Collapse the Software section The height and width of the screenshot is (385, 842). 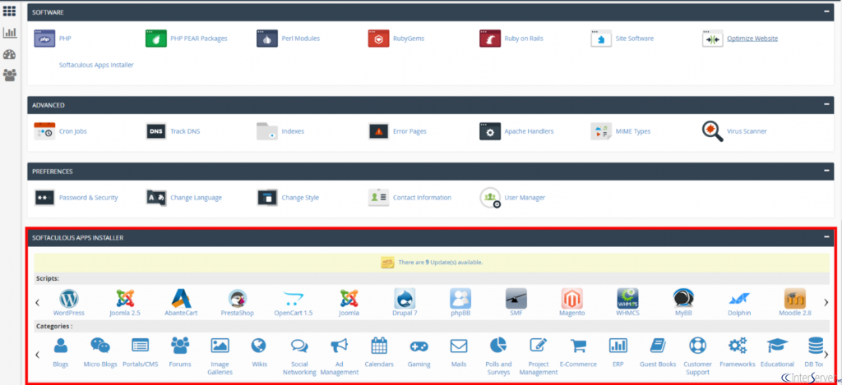(x=827, y=12)
